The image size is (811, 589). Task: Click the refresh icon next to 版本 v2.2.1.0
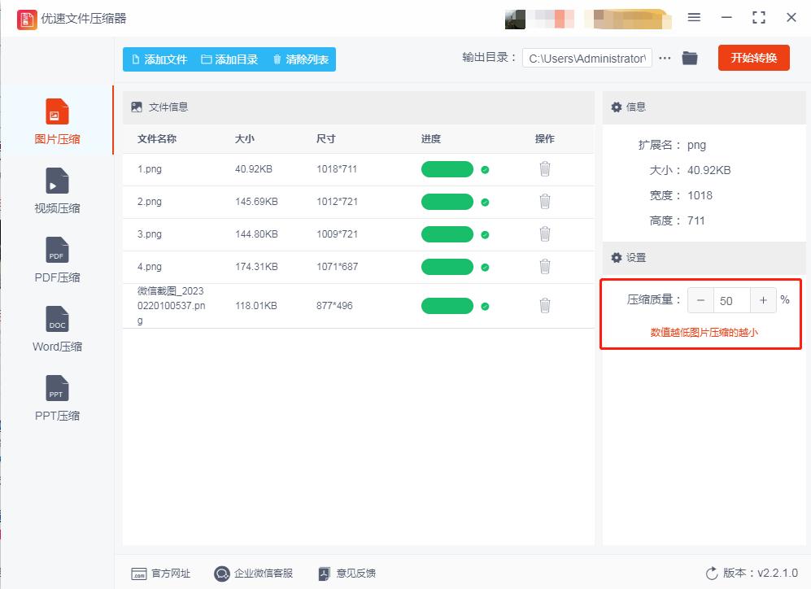point(710,573)
